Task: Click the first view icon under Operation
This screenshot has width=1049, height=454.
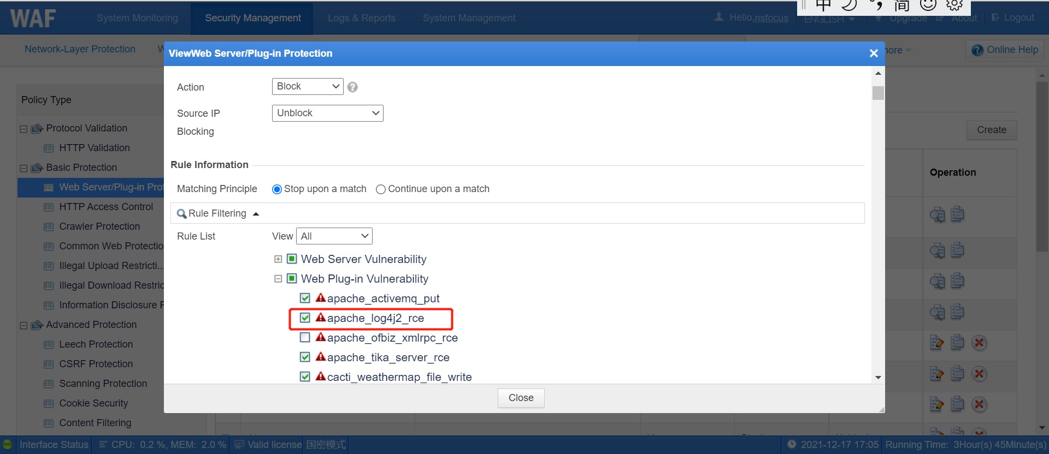Action: pyautogui.click(x=937, y=214)
